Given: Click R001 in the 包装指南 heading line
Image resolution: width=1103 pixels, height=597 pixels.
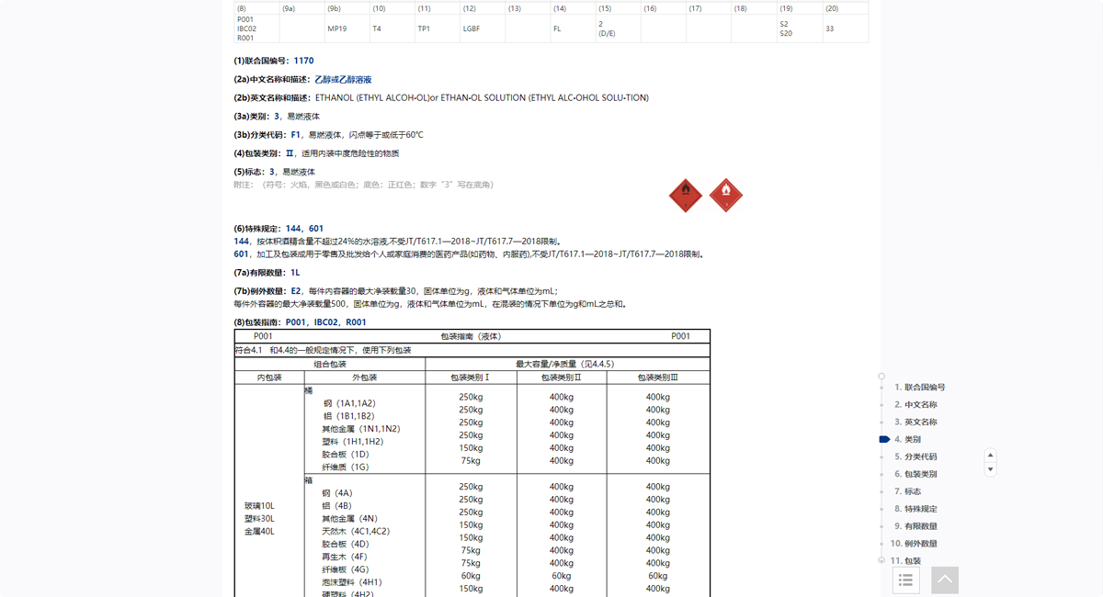Looking at the screenshot, I should pyautogui.click(x=356, y=322).
